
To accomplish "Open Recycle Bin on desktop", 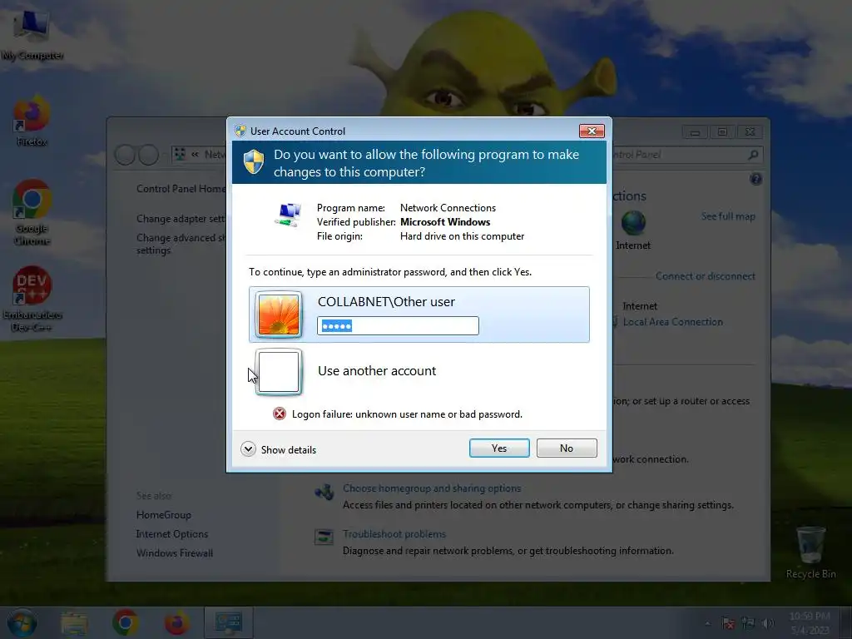I will (x=810, y=552).
